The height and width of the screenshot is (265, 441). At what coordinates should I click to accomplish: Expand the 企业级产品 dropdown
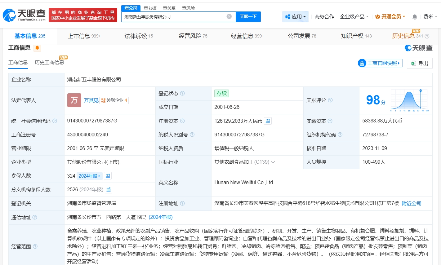point(354,17)
